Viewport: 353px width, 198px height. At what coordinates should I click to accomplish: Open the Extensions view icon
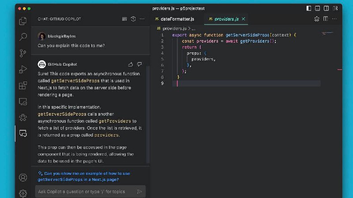pyautogui.click(x=23, y=85)
